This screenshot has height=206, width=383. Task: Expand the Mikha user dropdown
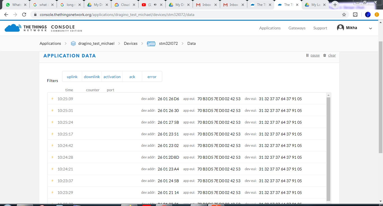(370, 28)
